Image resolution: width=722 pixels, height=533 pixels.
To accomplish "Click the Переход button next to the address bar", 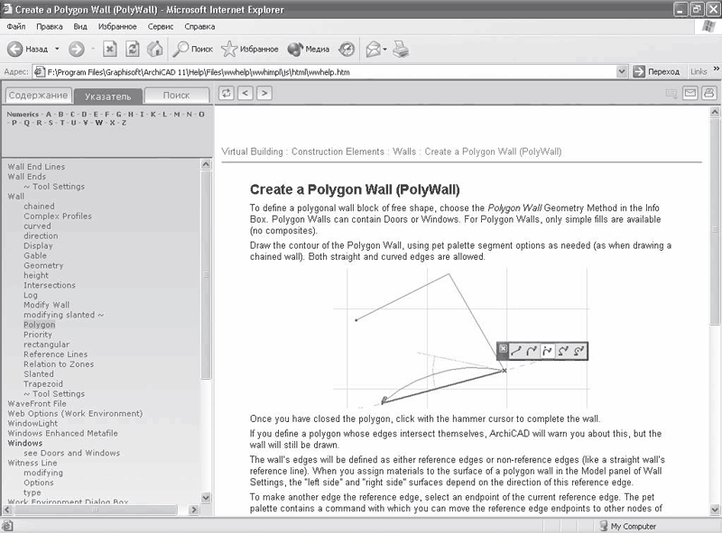I will tap(660, 70).
